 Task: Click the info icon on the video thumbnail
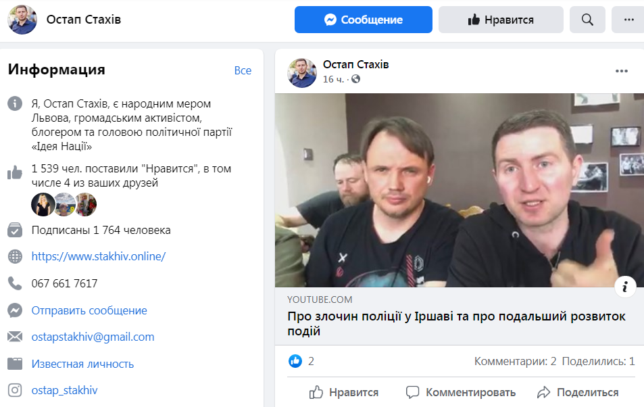coord(625,287)
